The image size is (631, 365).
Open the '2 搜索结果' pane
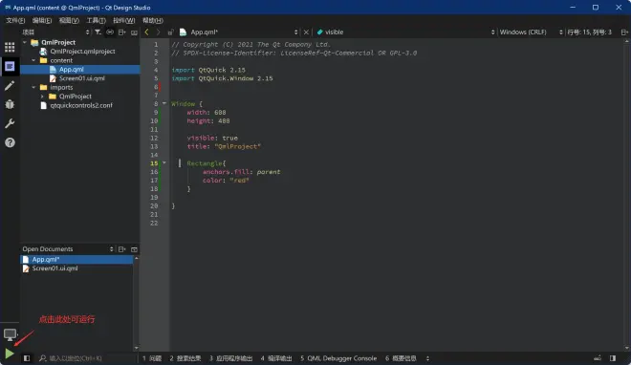pyautogui.click(x=185, y=357)
